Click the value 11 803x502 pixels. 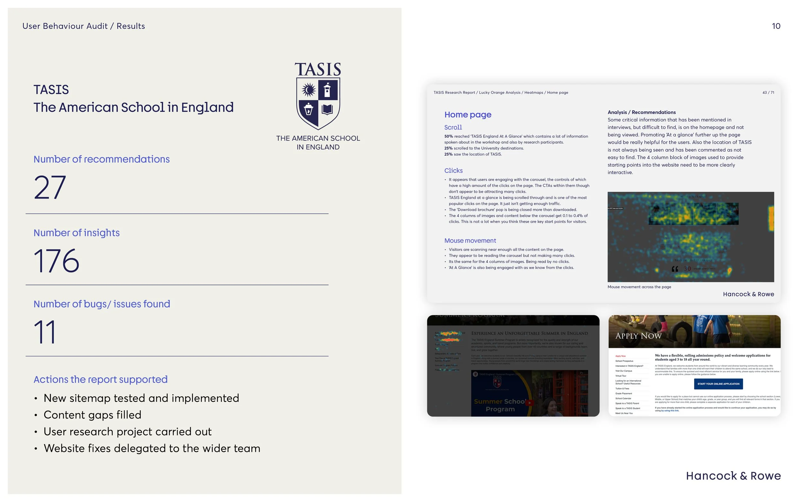coord(45,332)
